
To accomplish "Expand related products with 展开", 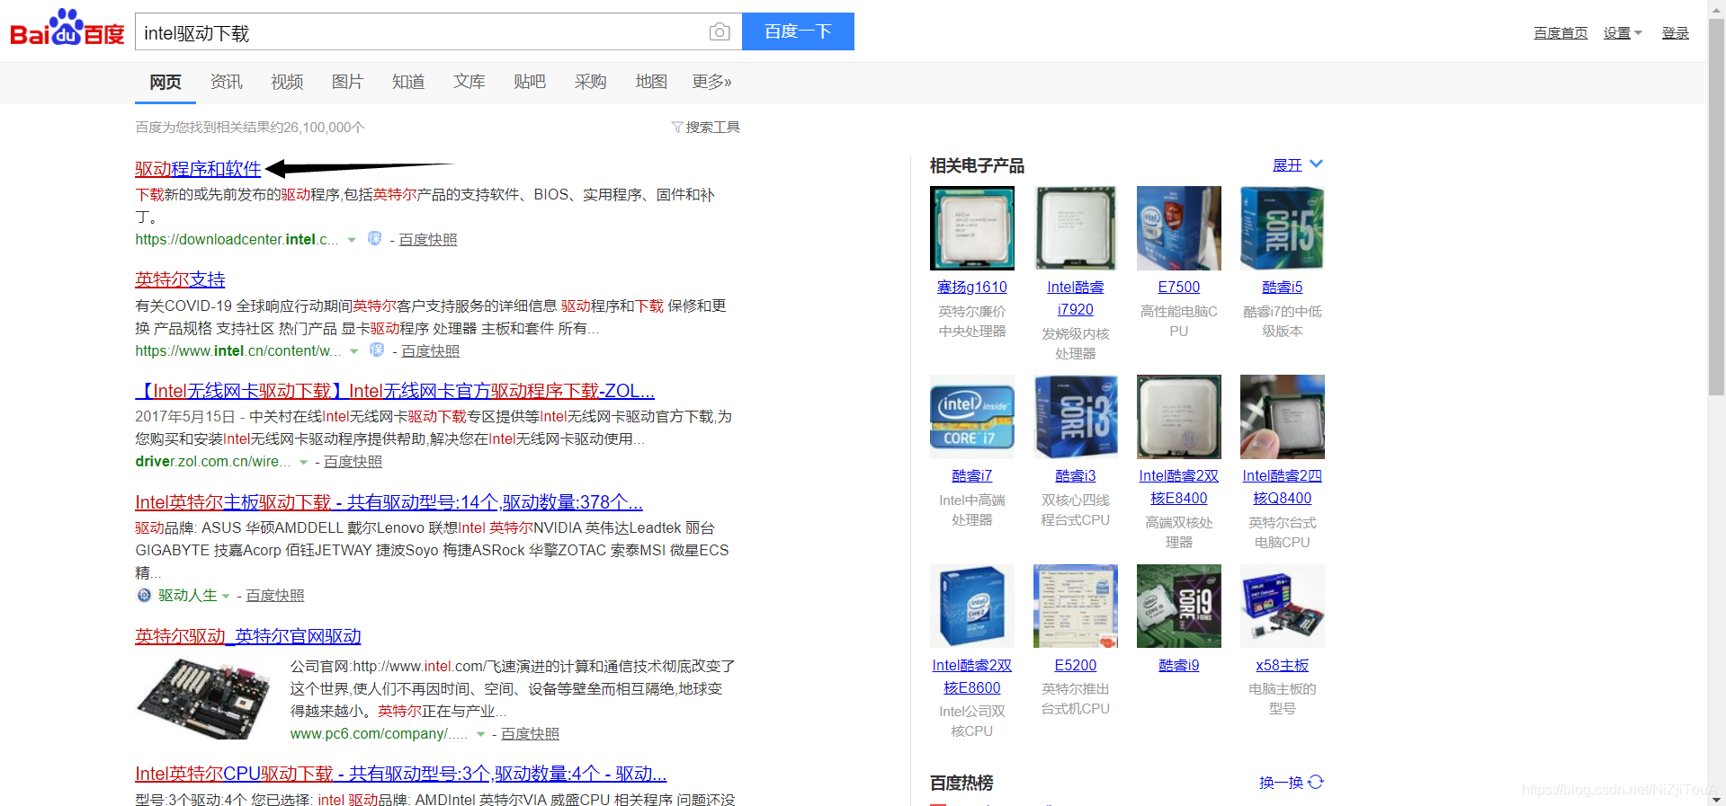I will [1297, 164].
